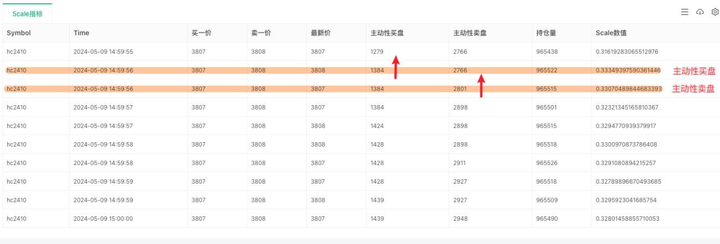Screen dimensions: 720x244
Task: Open the settings gear icon
Action: [714, 12]
